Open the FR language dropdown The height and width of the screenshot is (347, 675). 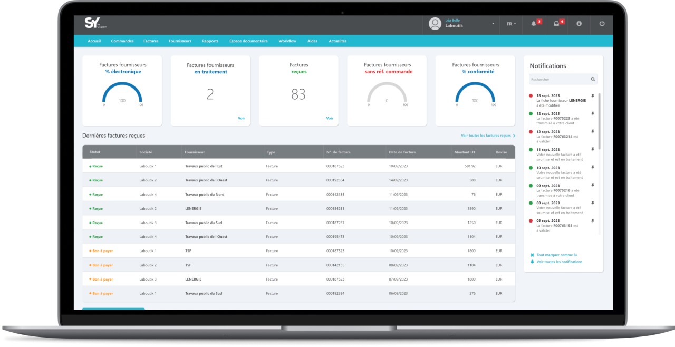coord(511,24)
